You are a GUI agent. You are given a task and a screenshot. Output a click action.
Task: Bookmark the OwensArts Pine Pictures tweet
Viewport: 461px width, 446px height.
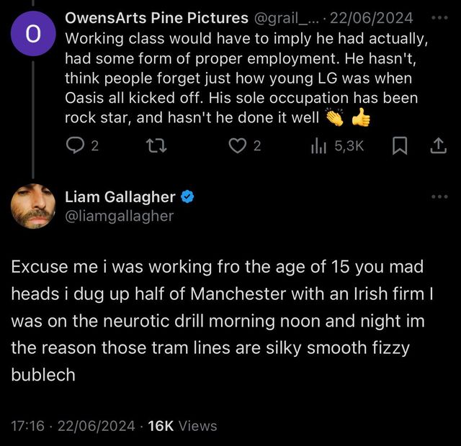point(399,146)
